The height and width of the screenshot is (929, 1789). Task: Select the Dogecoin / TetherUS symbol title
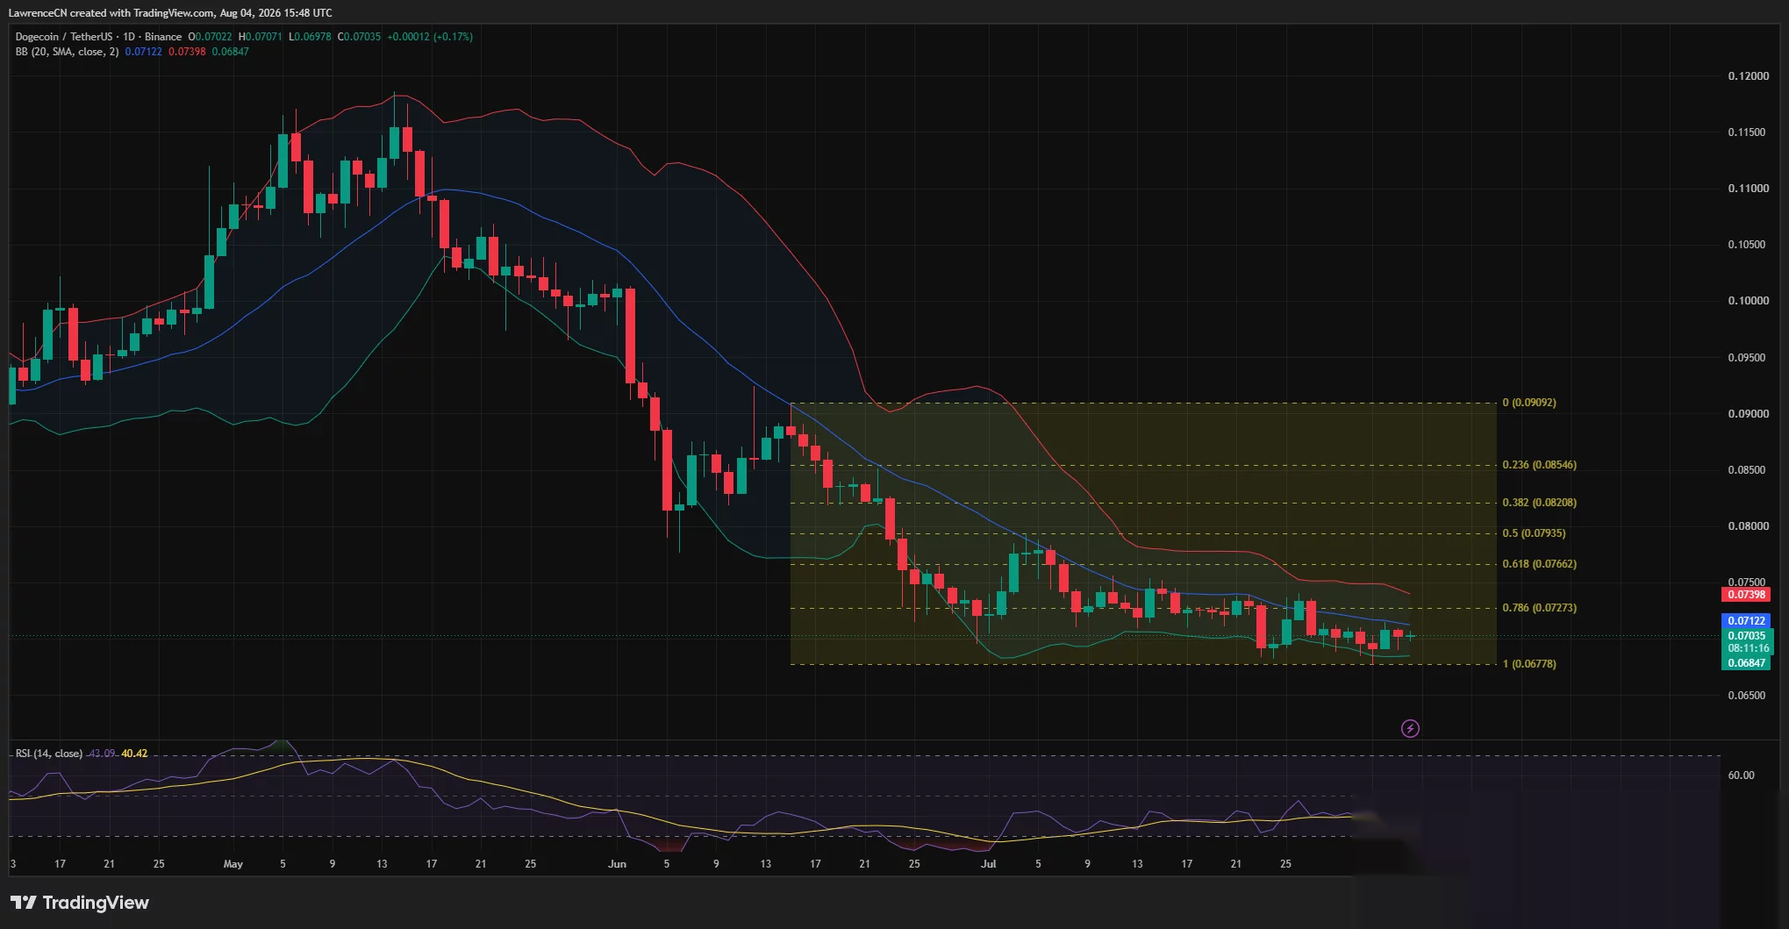tap(64, 37)
